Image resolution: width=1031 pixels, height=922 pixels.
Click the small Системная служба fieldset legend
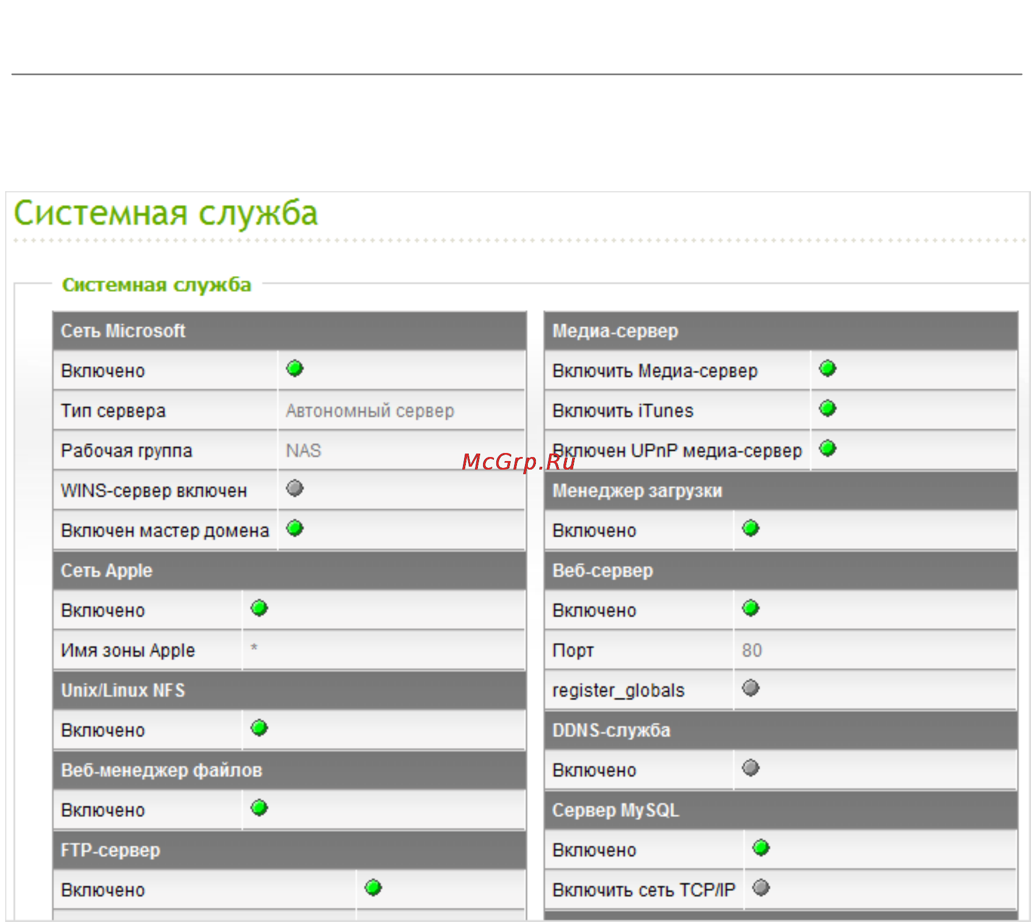156,285
